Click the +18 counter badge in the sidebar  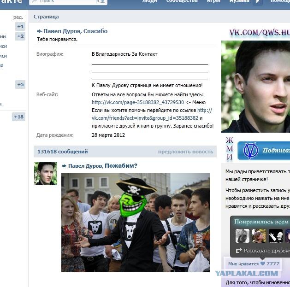pos(19,117)
